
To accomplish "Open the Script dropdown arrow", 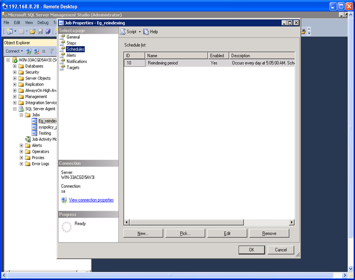I will (140, 32).
